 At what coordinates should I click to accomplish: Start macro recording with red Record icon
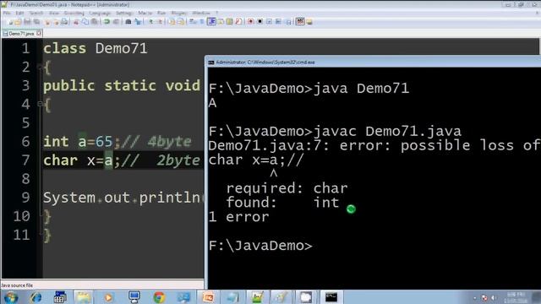click(x=250, y=22)
